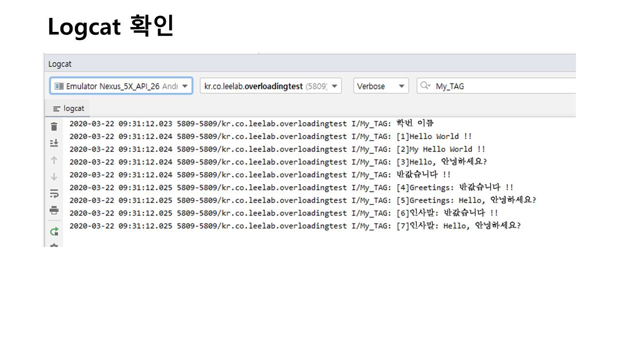Restart logcat with green arrow icon

click(54, 231)
